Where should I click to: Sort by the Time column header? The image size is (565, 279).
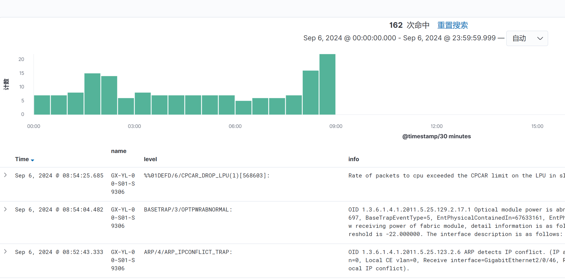coord(22,159)
